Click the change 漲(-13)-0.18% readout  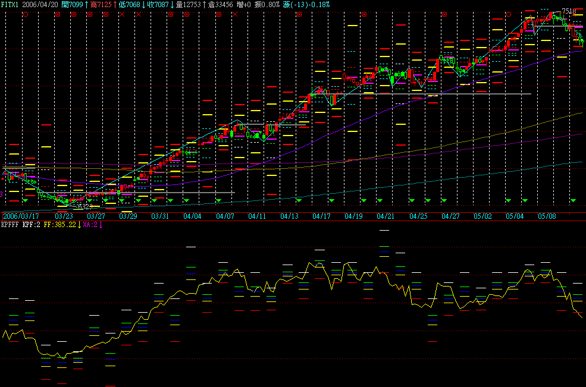[x=305, y=4]
